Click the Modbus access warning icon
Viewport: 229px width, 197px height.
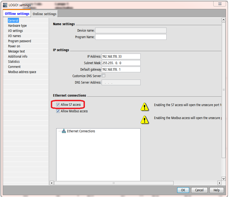click(145, 119)
